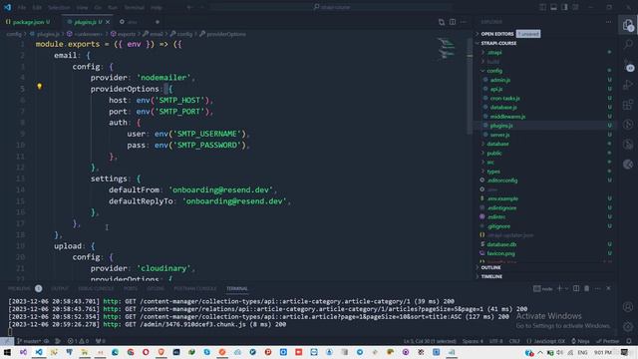
Task: Select the Terminal panel tab
Action: pos(237,288)
